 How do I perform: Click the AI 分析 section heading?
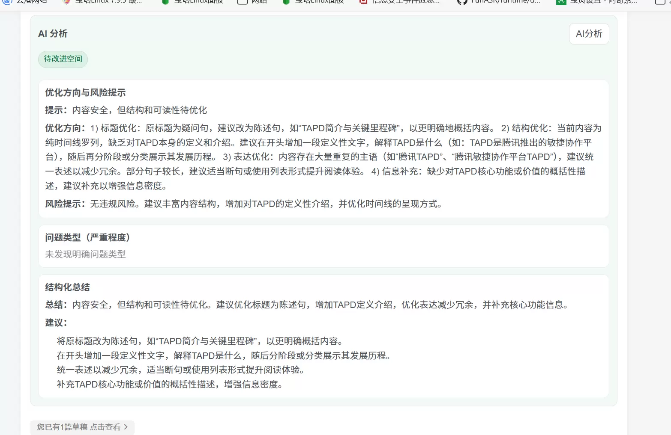[53, 34]
